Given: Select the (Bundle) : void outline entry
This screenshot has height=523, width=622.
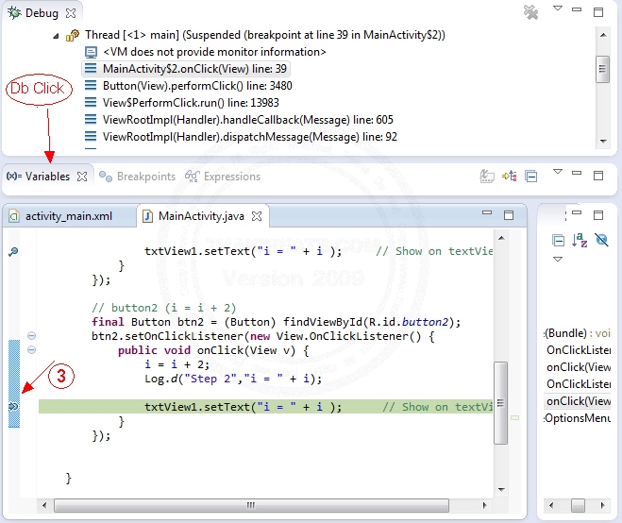Looking at the screenshot, I should click(x=577, y=333).
